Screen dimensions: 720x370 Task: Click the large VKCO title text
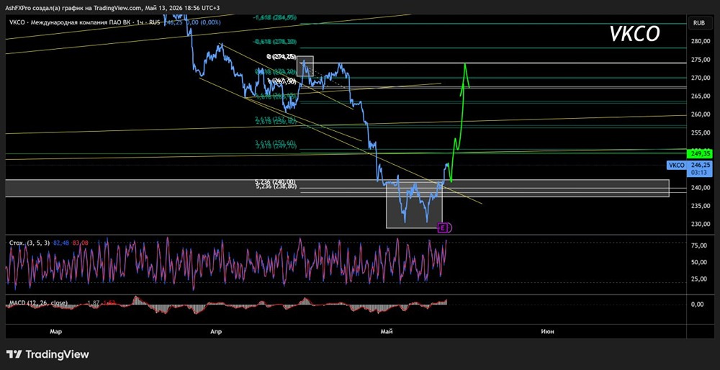click(634, 34)
